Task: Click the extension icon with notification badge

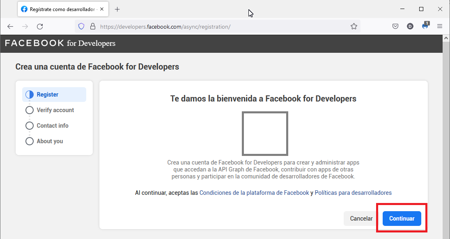Action: click(x=425, y=26)
